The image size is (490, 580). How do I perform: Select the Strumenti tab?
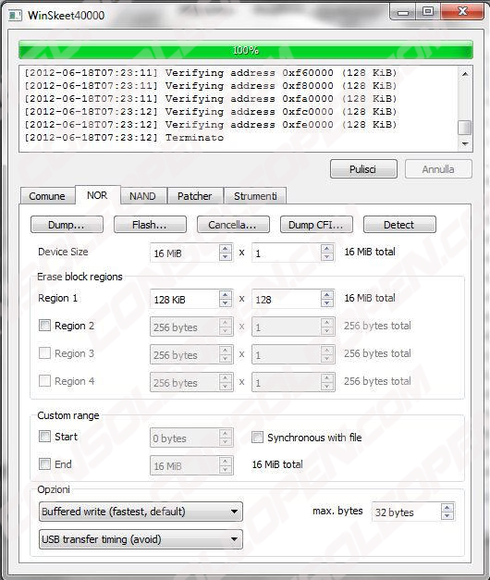tap(255, 196)
